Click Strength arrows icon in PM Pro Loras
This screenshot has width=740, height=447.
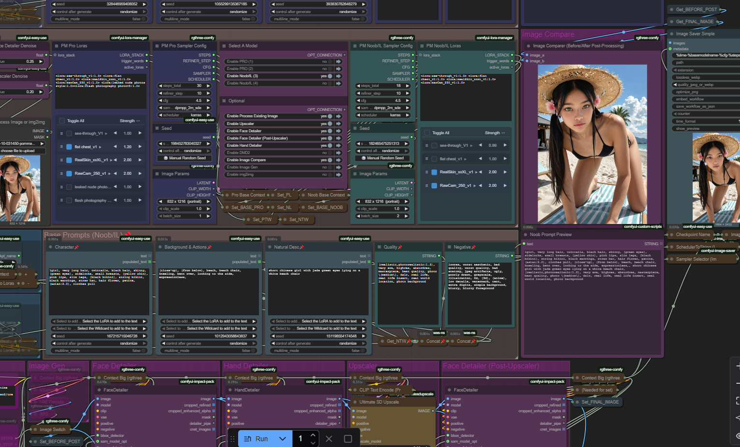[x=138, y=121]
